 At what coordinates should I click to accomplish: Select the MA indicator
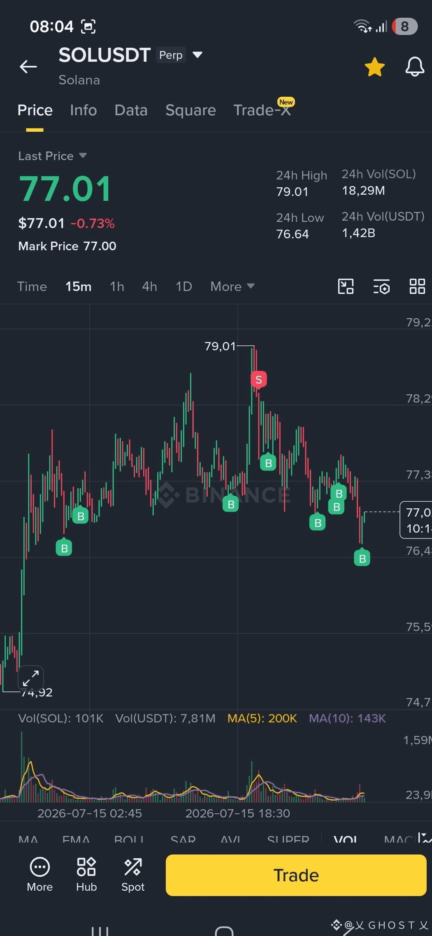(28, 839)
